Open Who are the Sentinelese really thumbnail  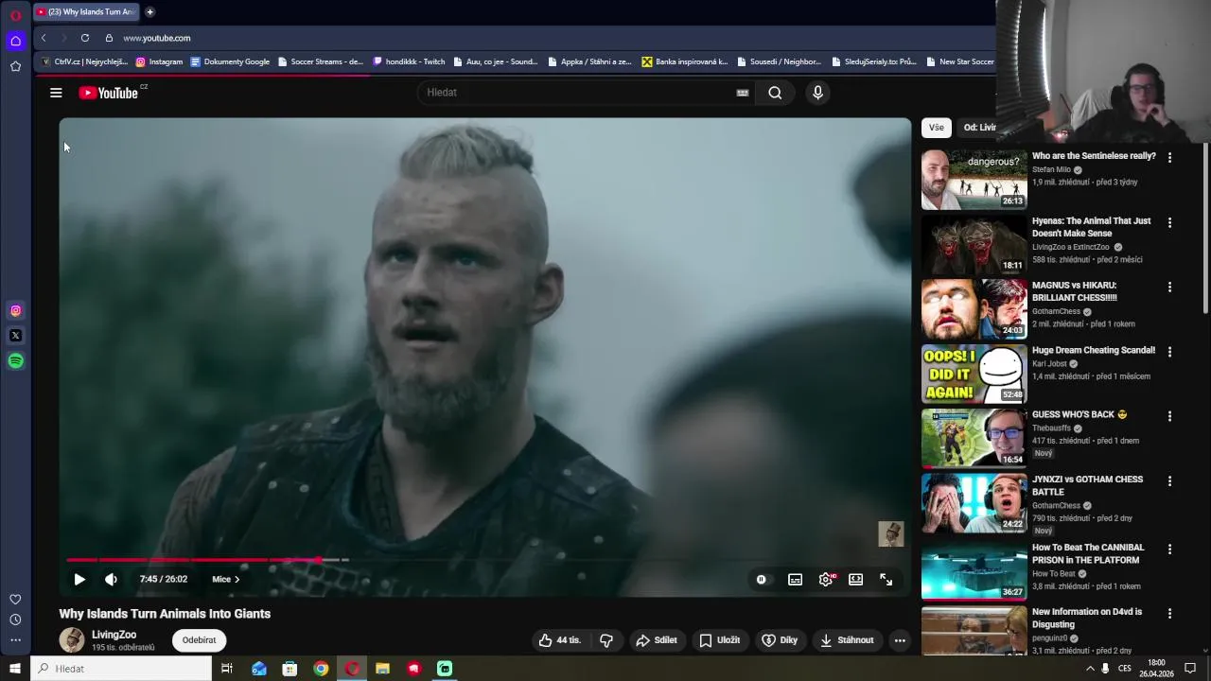pos(974,180)
